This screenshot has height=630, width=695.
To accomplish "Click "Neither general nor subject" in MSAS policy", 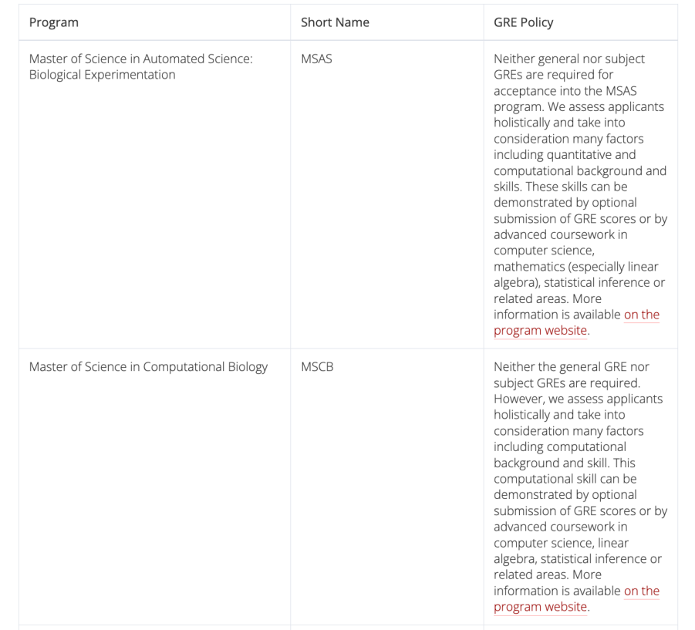I will 569,59.
